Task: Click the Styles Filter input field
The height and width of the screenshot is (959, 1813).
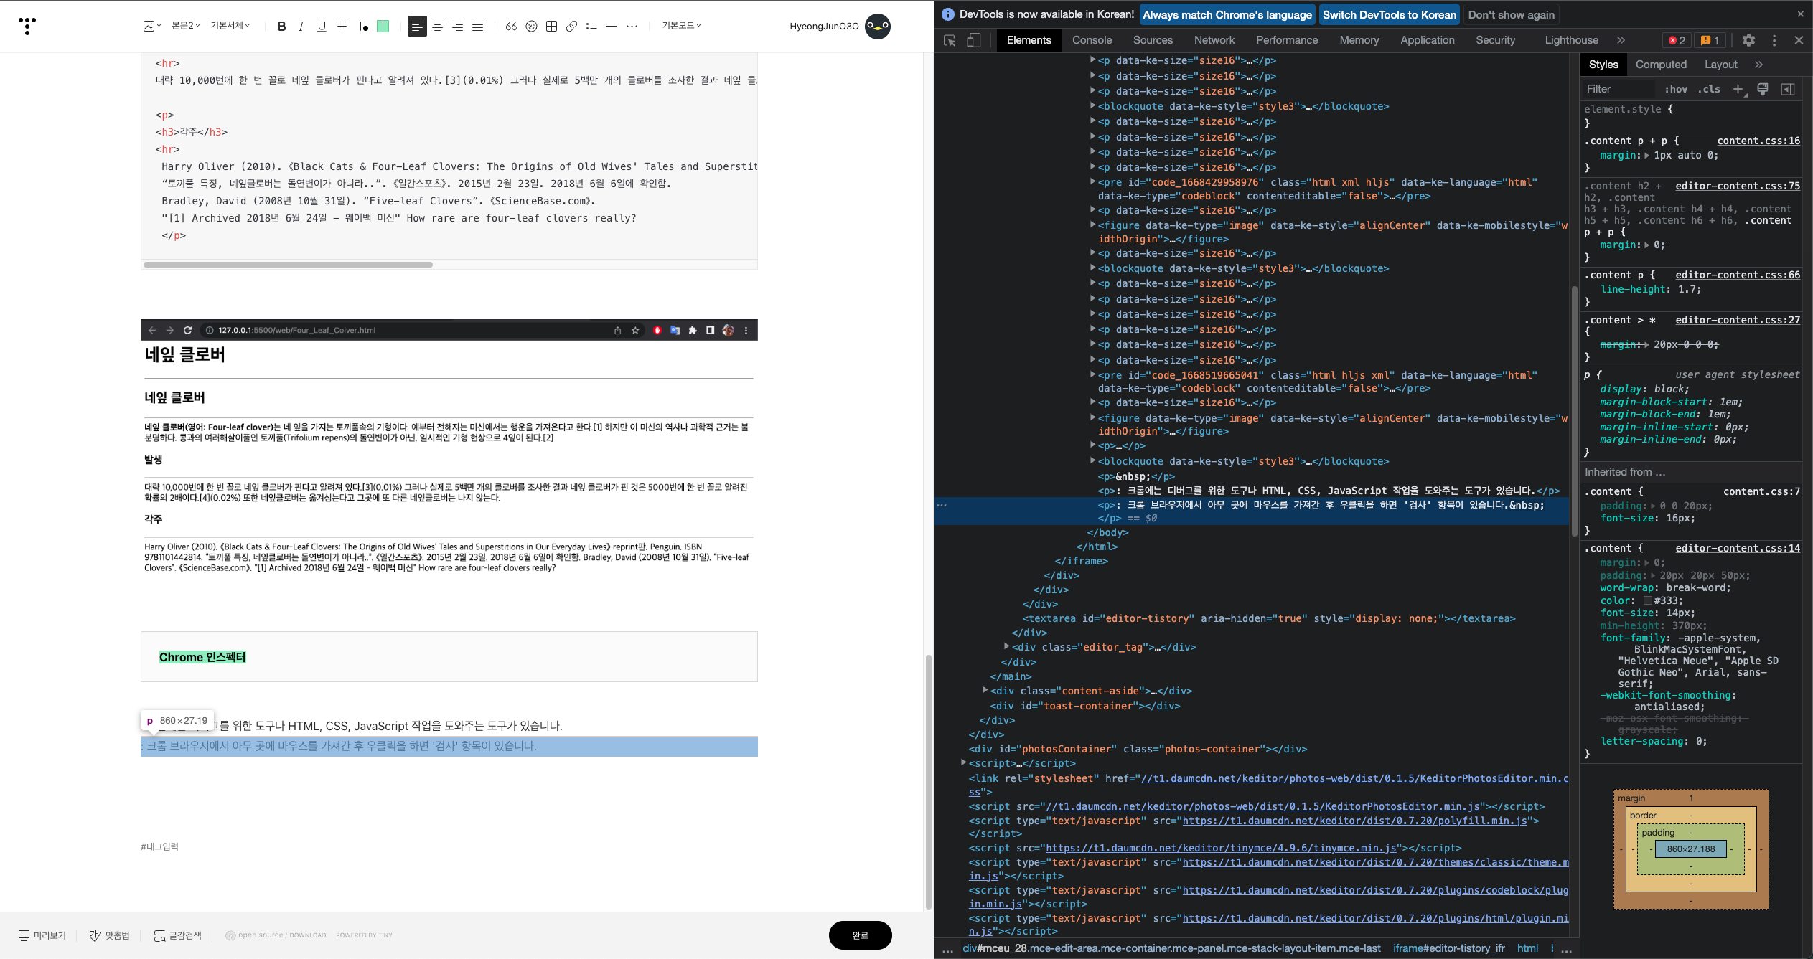Action: pyautogui.click(x=1619, y=89)
